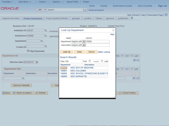Open the Department operator dropdown in the lookup dialog
The width and height of the screenshot is (169, 126).
pyautogui.click(x=84, y=41)
